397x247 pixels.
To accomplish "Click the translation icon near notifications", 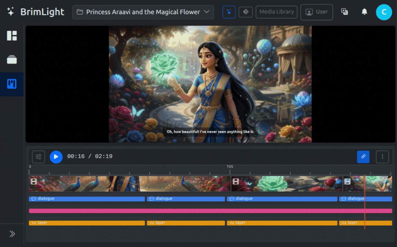I will click(x=345, y=12).
